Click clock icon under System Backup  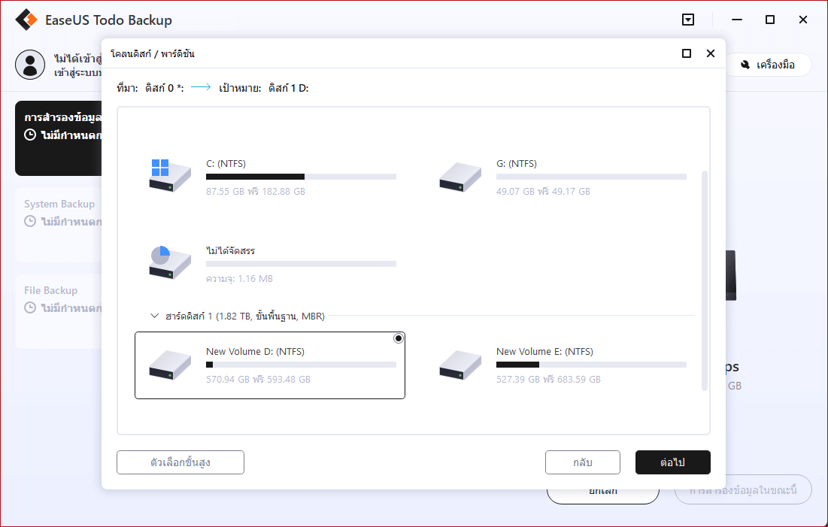30,221
